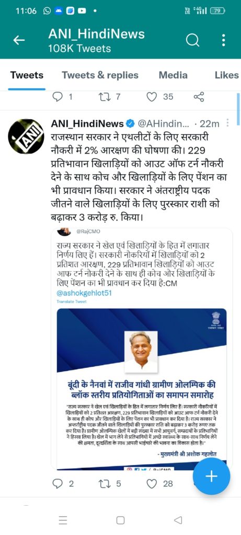This screenshot has height=535, width=241.
Task: Switch to the Media tab
Action: click(173, 75)
